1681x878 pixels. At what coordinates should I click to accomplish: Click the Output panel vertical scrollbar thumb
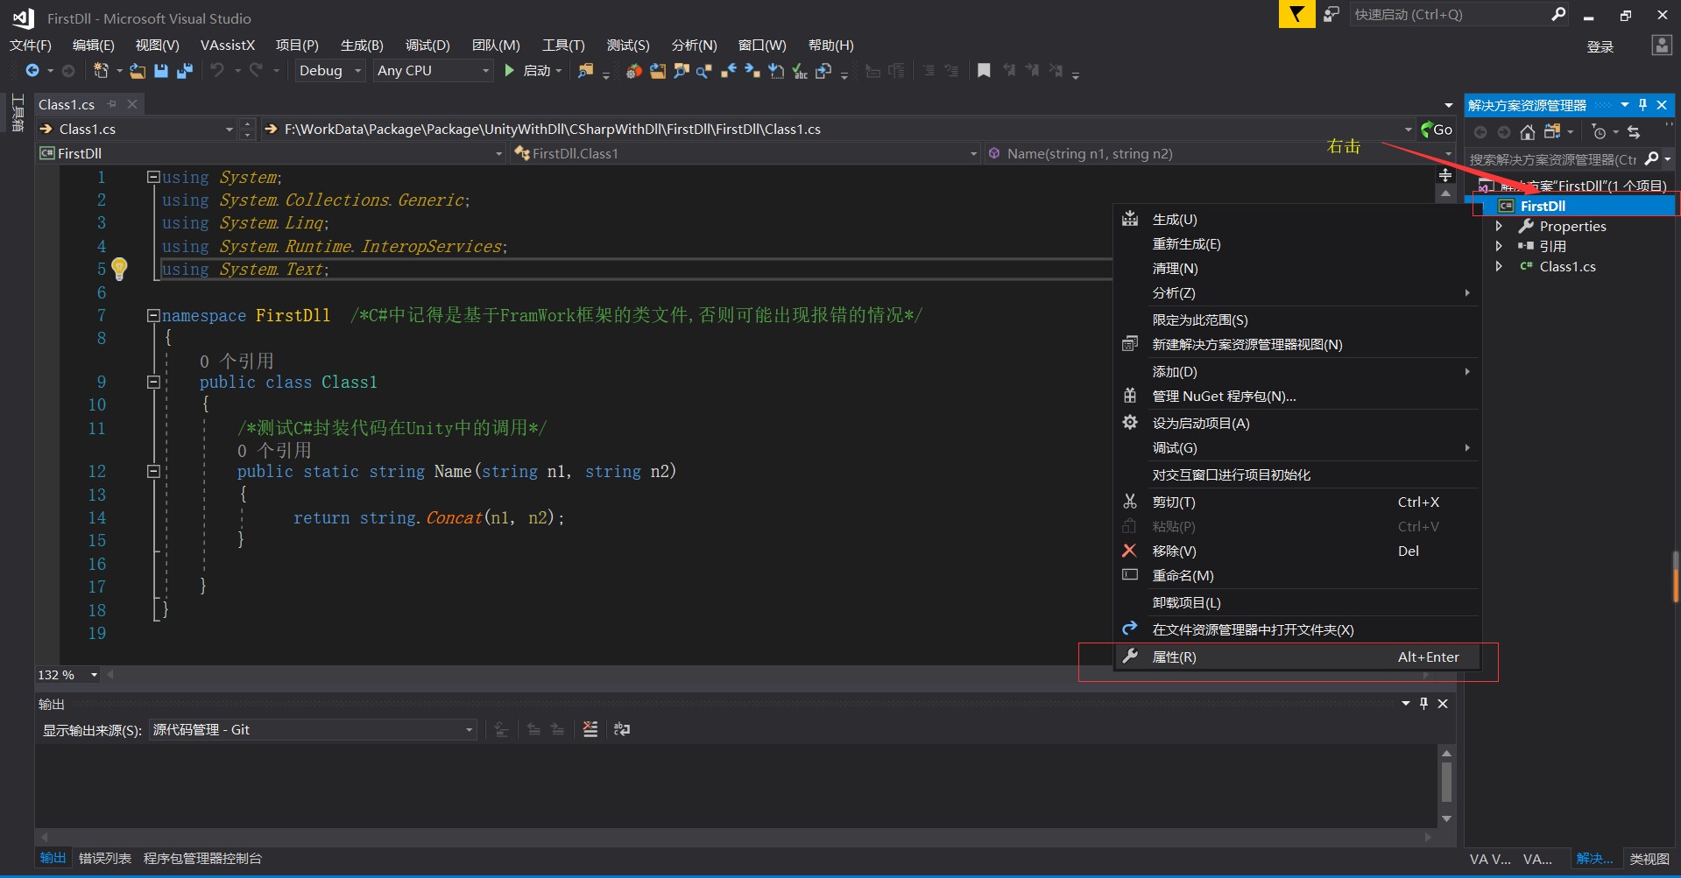point(1446,782)
